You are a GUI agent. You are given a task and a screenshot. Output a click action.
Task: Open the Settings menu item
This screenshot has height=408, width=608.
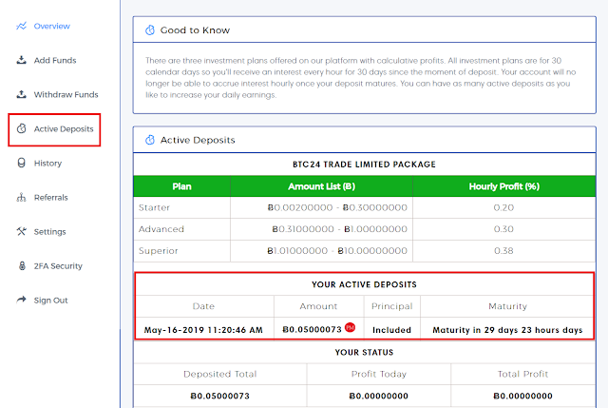point(49,232)
